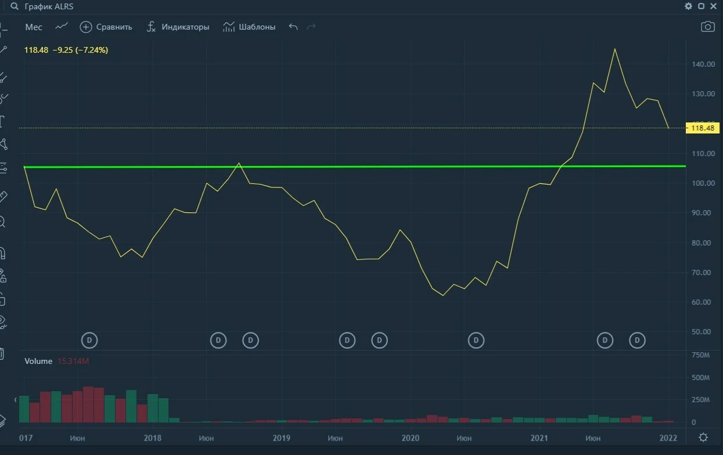Toggle lock all drawings
Screen dimensions: 723x455
pyautogui.click(x=2, y=275)
